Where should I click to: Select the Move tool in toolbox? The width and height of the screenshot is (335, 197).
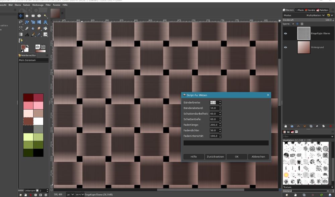coord(21,16)
